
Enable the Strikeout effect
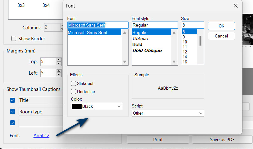pyautogui.click(x=73, y=84)
